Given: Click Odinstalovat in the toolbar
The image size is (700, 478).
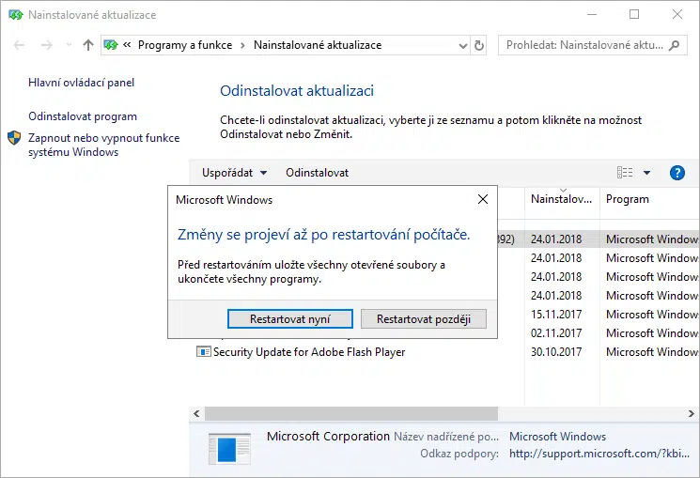Looking at the screenshot, I should [317, 172].
